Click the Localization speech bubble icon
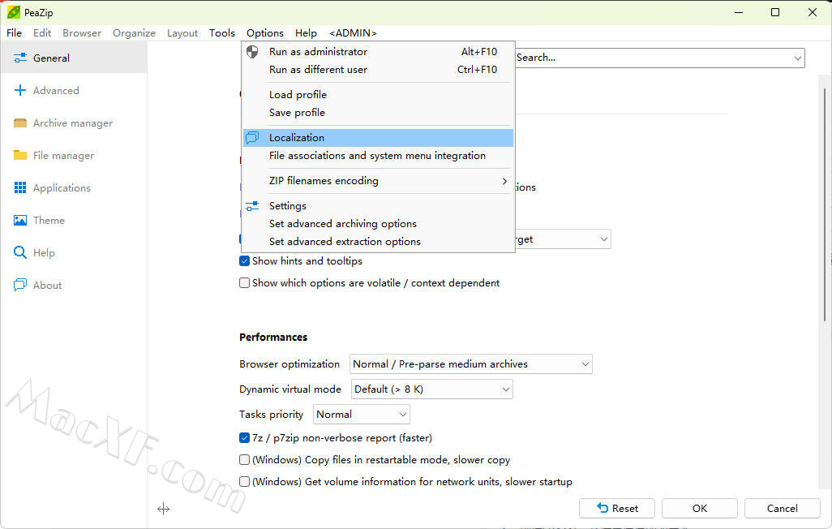 click(x=252, y=138)
